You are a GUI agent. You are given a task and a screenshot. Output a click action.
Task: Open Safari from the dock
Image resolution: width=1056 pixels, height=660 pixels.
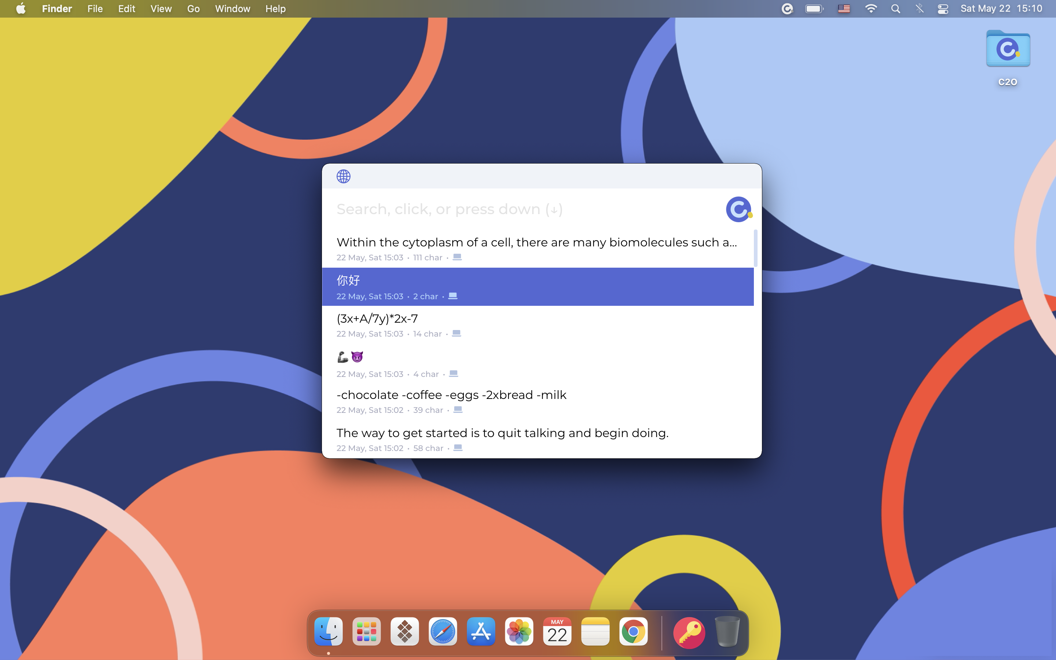click(443, 632)
